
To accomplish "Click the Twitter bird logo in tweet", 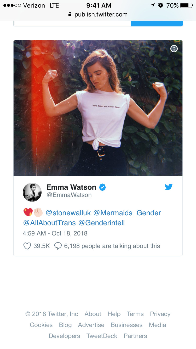I will (x=169, y=187).
